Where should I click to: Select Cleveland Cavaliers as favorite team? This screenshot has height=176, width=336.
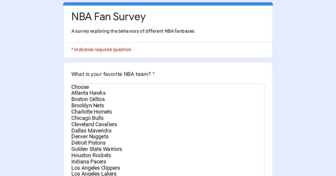coord(94,124)
